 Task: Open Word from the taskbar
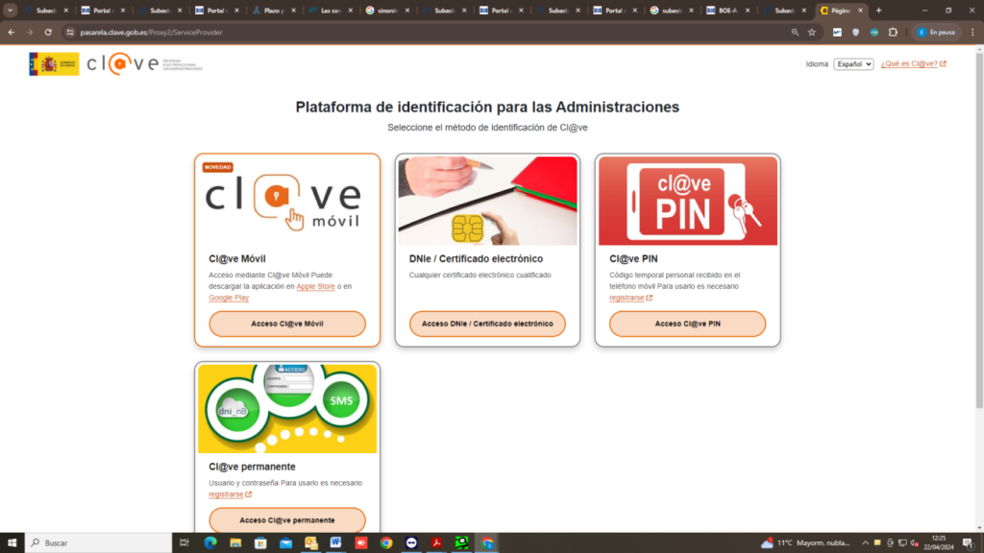(336, 542)
